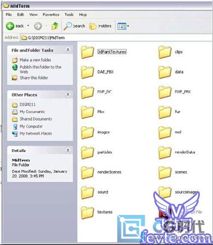Click the MidTerm title bar folder icon

(6, 5)
